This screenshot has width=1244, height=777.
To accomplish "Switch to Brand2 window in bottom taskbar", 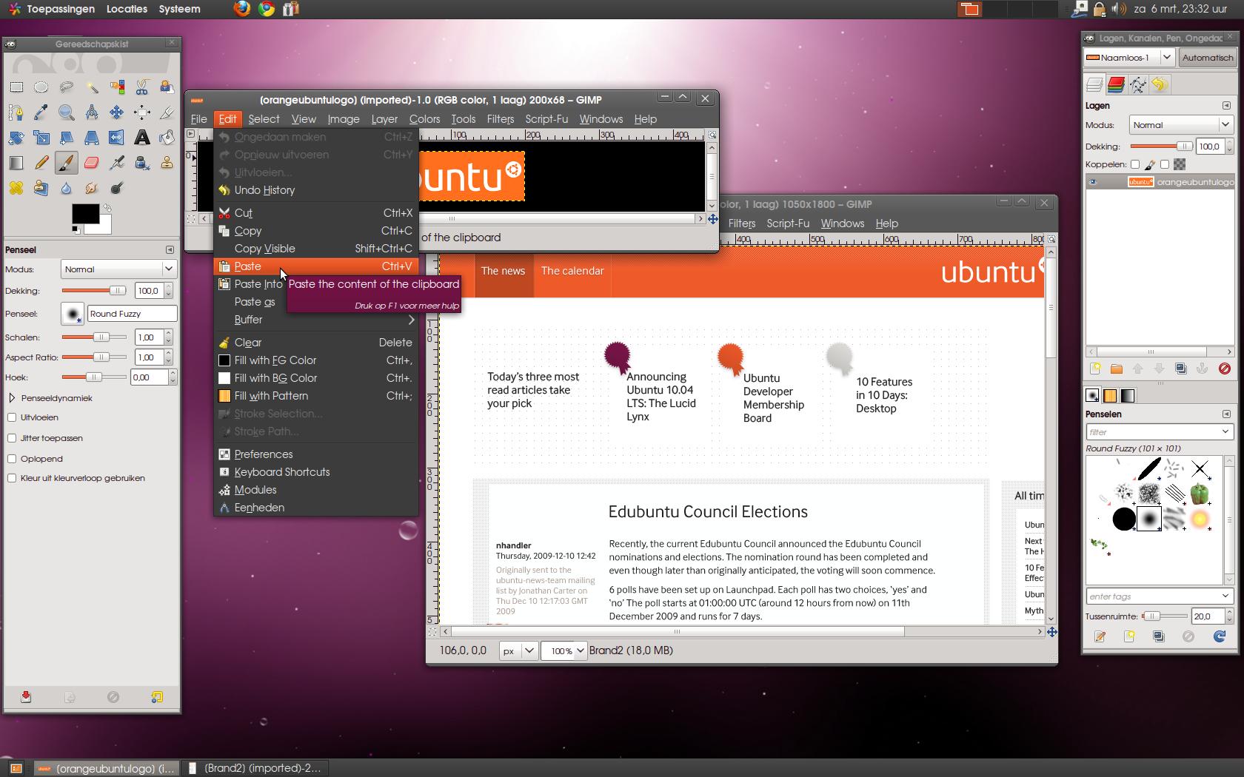I will pyautogui.click(x=254, y=768).
